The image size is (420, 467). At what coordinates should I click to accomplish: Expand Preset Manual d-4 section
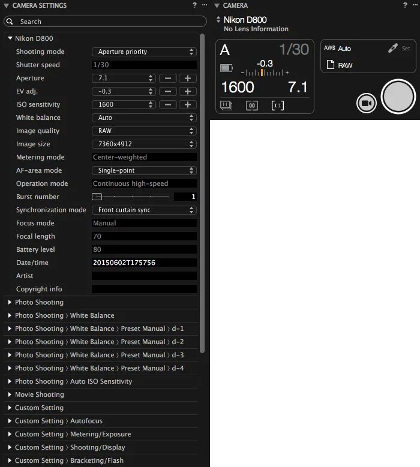(x=10, y=368)
